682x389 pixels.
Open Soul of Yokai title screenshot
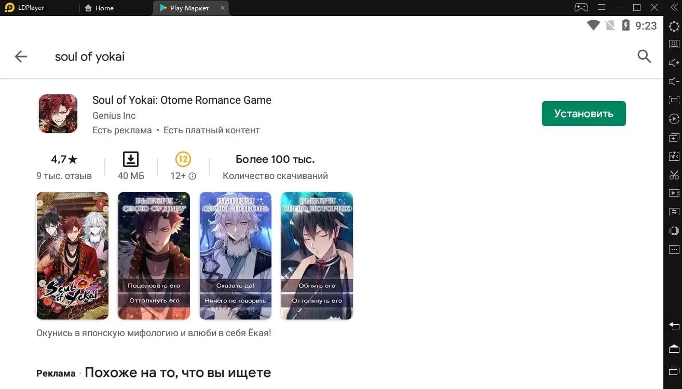73,256
